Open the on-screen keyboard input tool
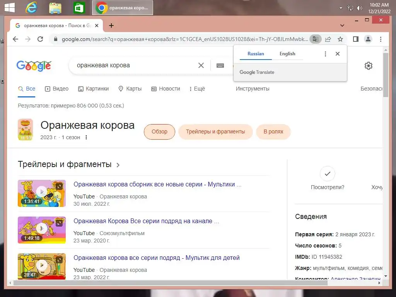 [x=220, y=65]
